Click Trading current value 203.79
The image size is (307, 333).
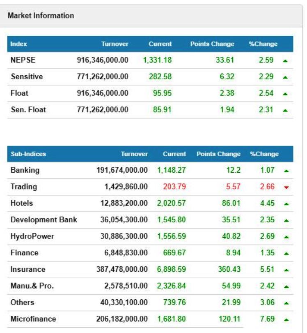(174, 187)
